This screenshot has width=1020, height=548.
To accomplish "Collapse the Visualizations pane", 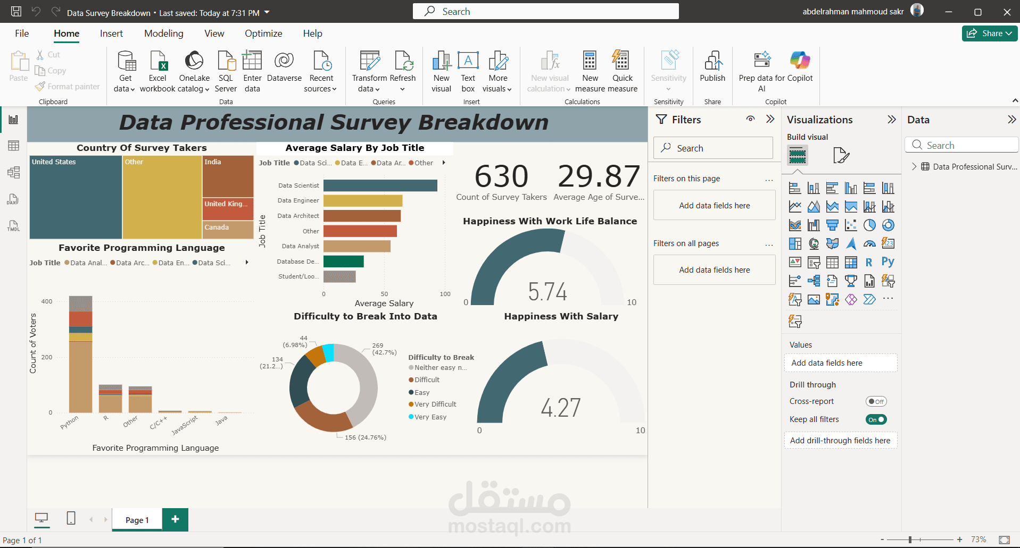I will (x=892, y=120).
